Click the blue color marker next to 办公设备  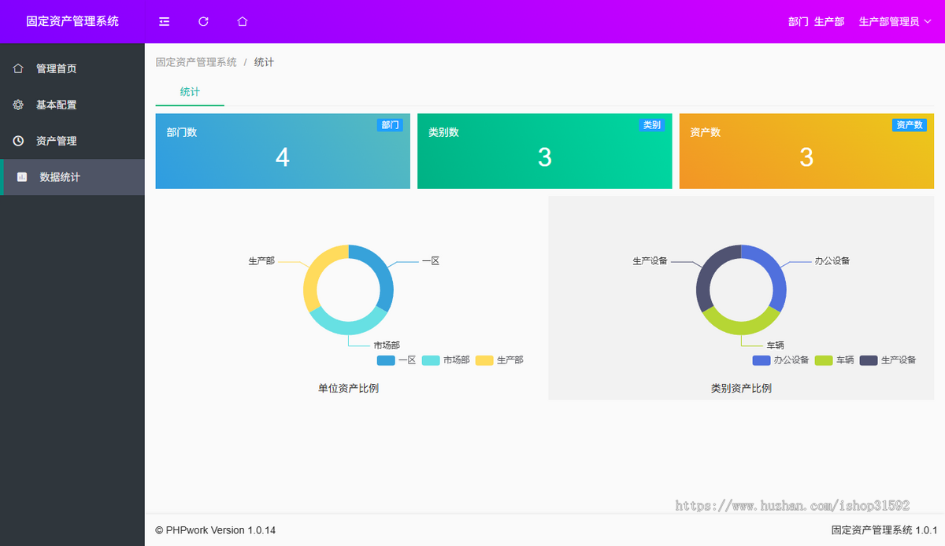[x=761, y=360]
